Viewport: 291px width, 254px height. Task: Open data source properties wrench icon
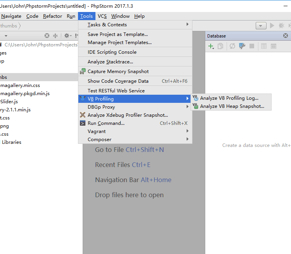coord(242,46)
